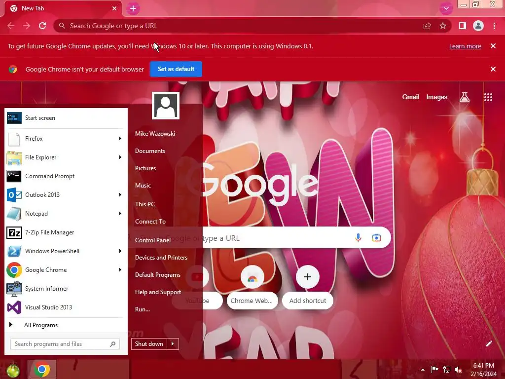Expand Windows PowerShell jump list arrow

120,251
